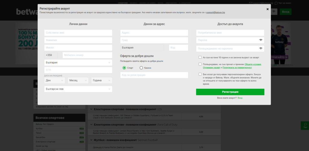This screenshot has width=309, height=151.
Task: Go to the е-спортове top navigation tab
Action: (x=185, y=3)
